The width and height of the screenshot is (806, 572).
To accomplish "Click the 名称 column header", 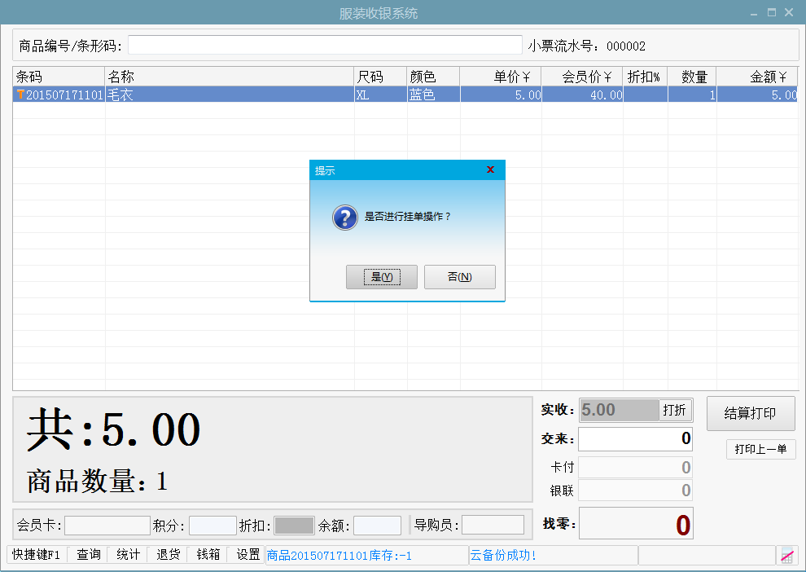I will click(230, 77).
